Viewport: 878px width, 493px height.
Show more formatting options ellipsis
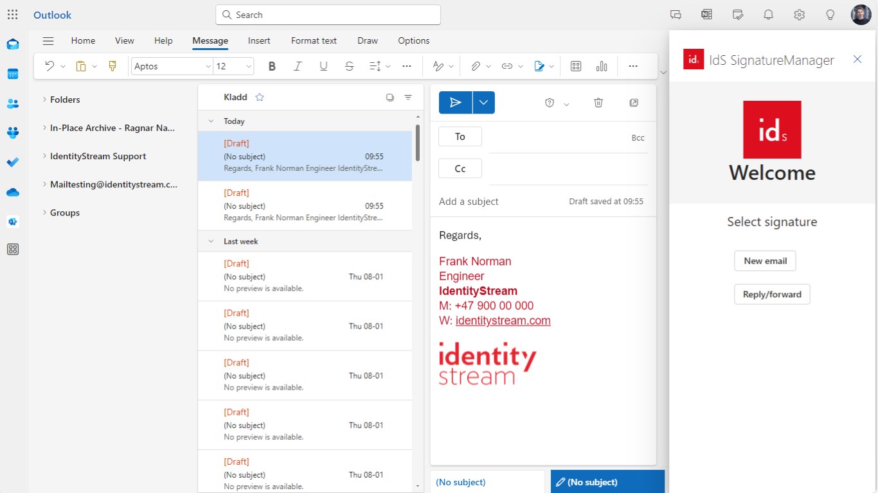point(407,66)
